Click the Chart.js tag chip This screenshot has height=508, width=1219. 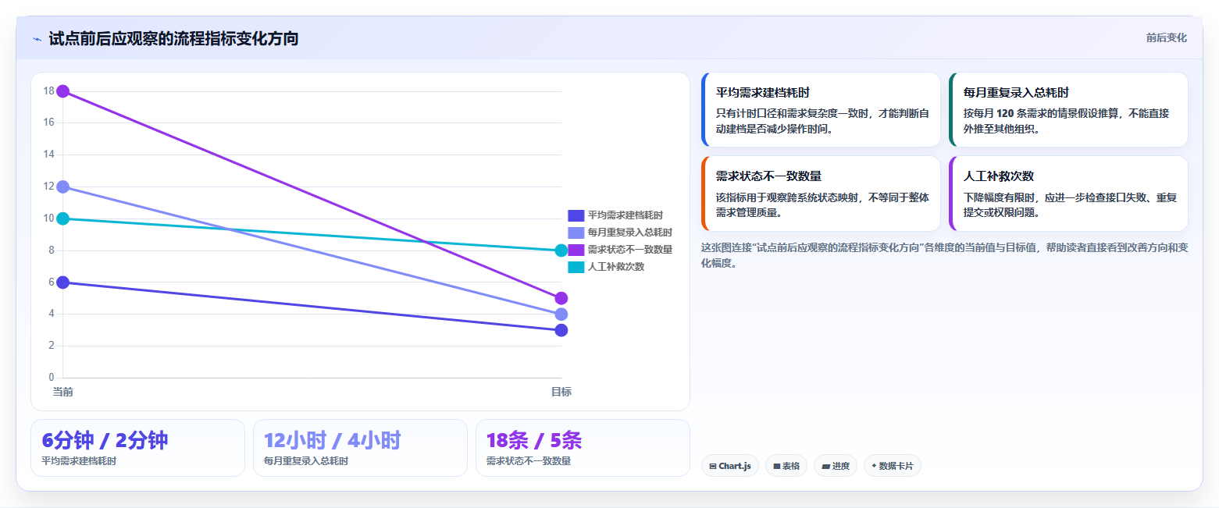730,466
